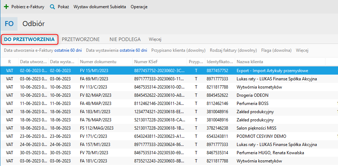This screenshot has height=166, width=338.
Task: Sort by Numer KSeF column header
Action: pos(146,62)
